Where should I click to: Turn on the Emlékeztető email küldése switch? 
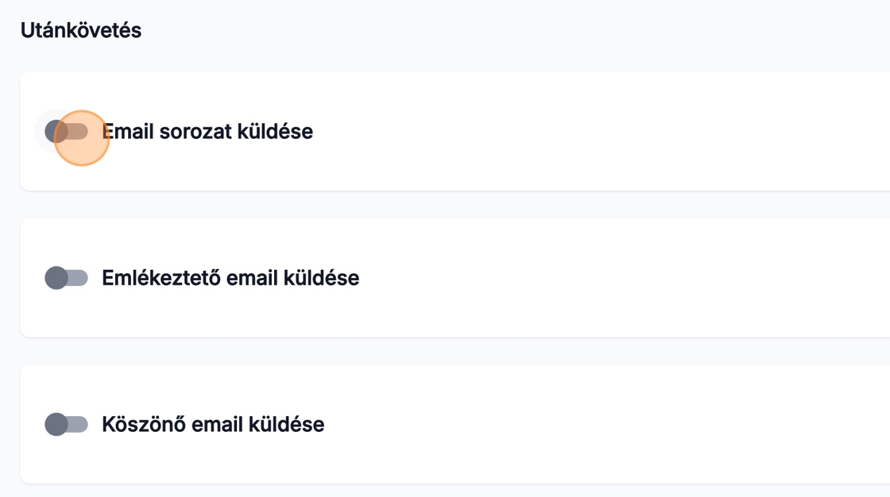66,278
